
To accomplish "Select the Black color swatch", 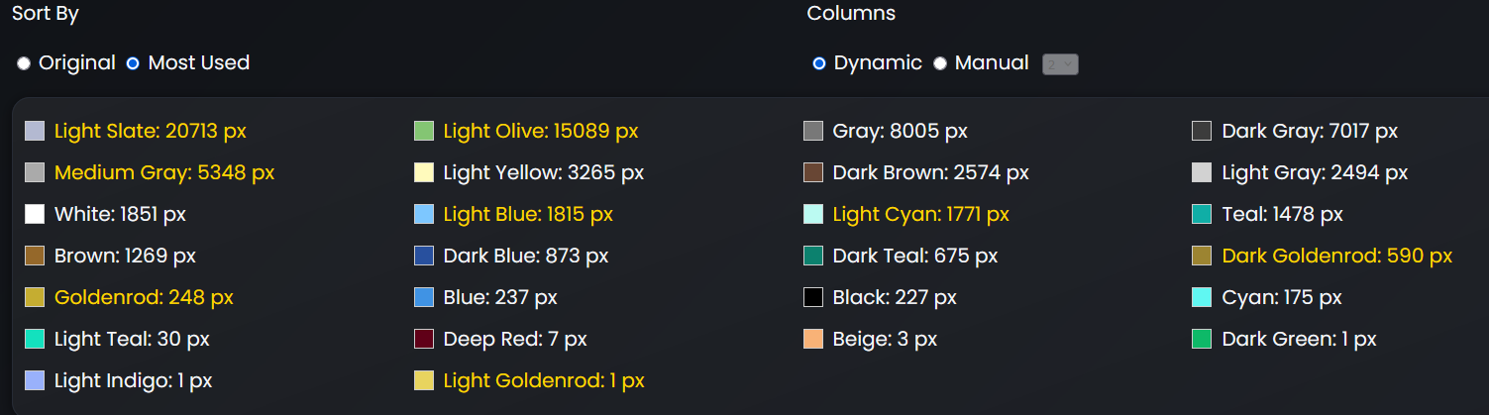I will (813, 297).
